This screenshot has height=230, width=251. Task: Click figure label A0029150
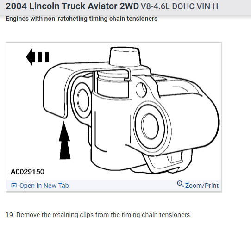coord(27,172)
